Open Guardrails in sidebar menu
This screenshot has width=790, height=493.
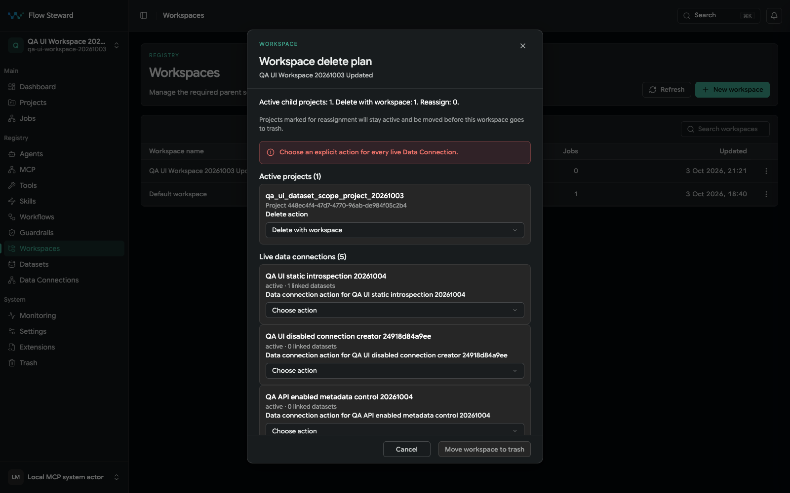(37, 233)
